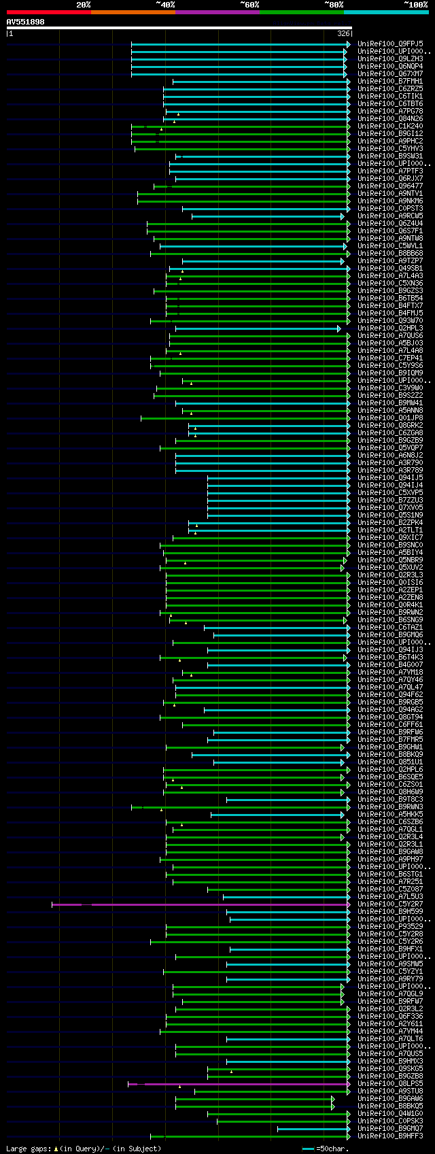This screenshot has width=435, height=1154.
Task: Select the UniRef100_Q01JP8 label
Action: pos(390,418)
